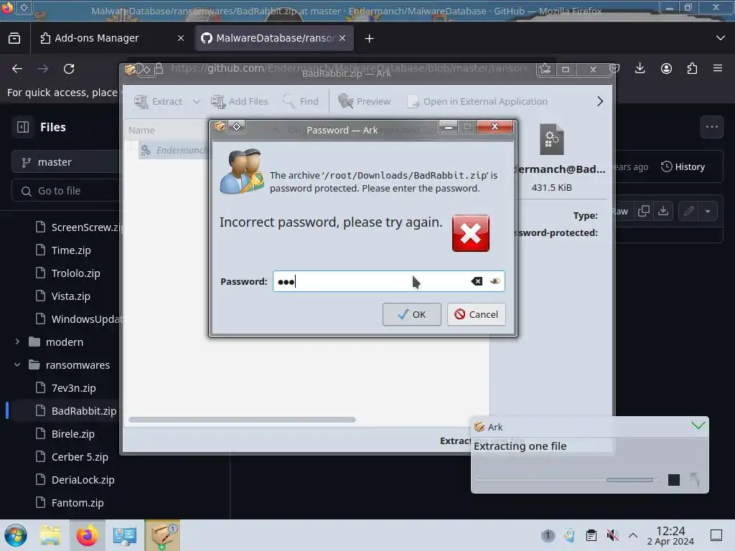Click Firefox taskbar icon
The height and width of the screenshot is (551, 735).
pos(87,535)
